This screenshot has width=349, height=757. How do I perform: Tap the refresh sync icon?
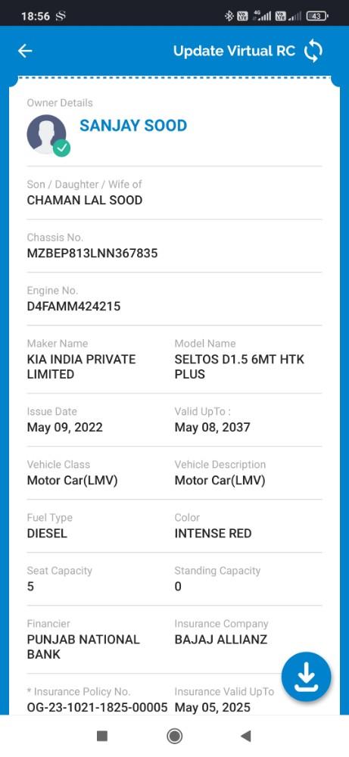(313, 51)
